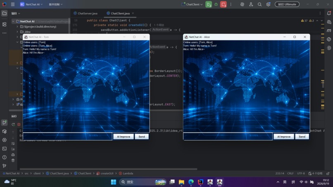Show the 37 warnings inspection widget

point(304,21)
